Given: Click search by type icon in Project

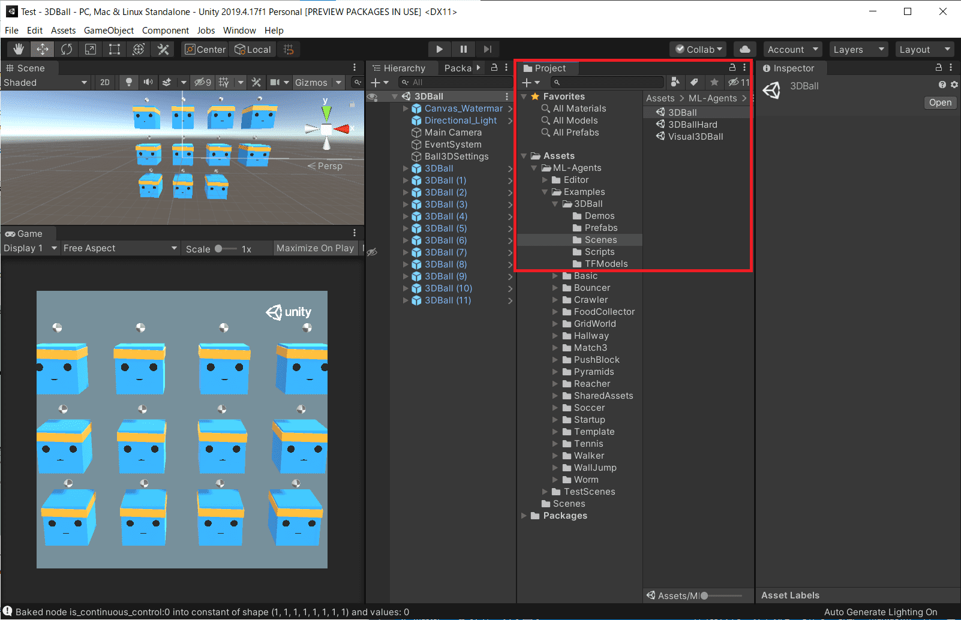Looking at the screenshot, I should [675, 82].
